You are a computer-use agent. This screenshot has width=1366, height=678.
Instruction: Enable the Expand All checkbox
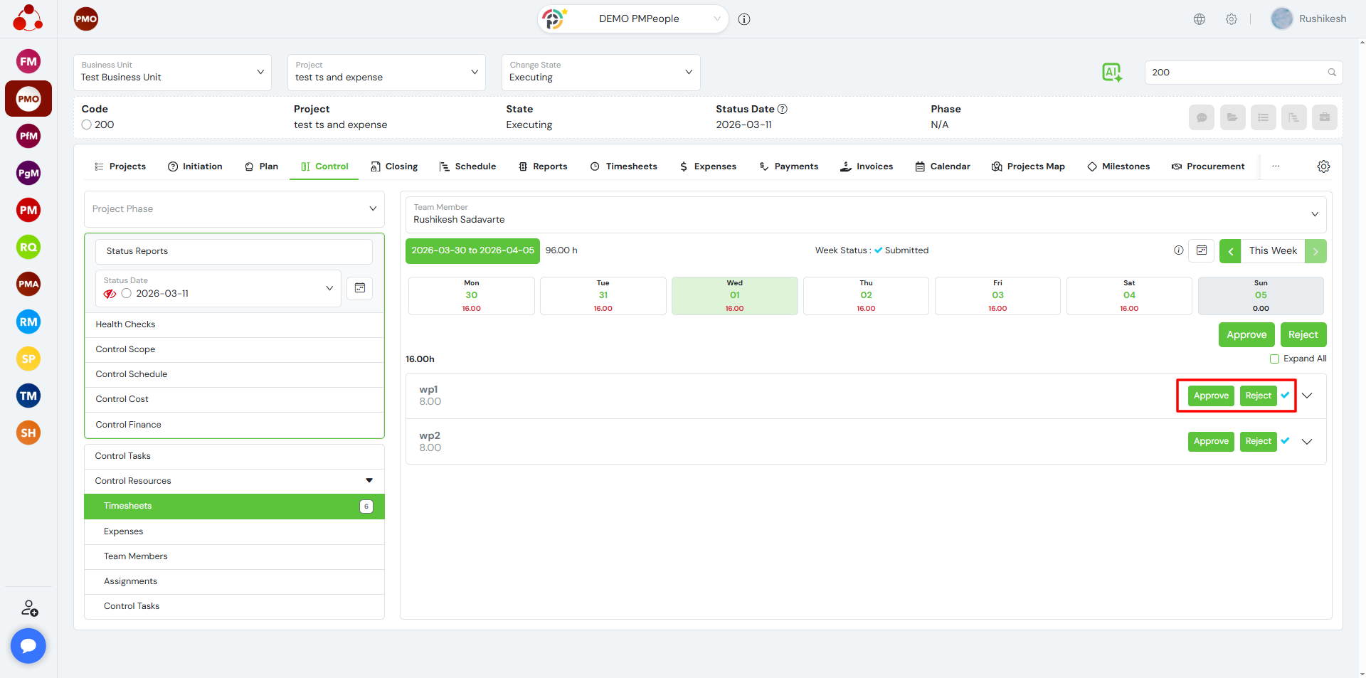(1274, 359)
